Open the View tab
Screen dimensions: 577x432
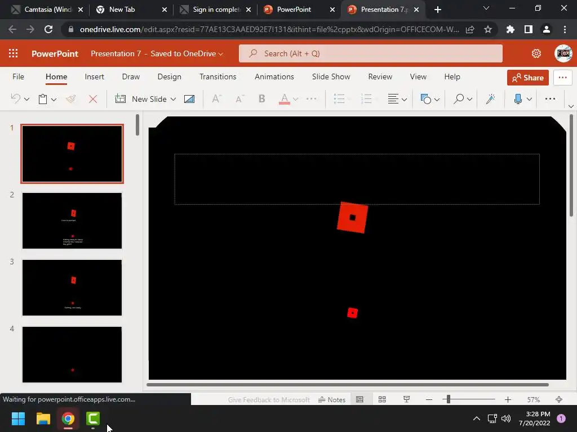coord(418,76)
